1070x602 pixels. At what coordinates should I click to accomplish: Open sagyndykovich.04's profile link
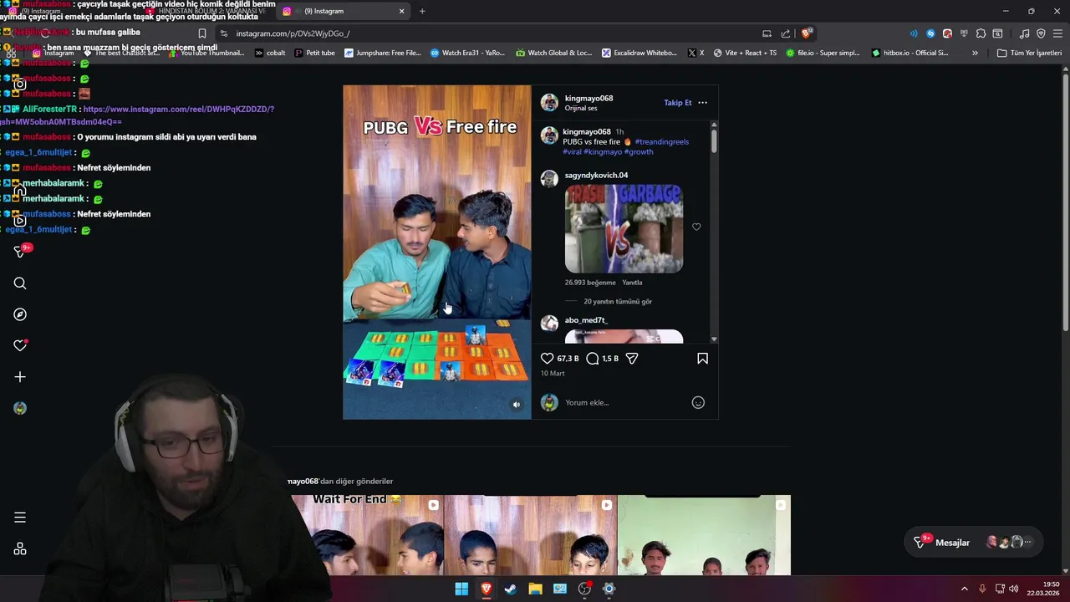tap(596, 175)
